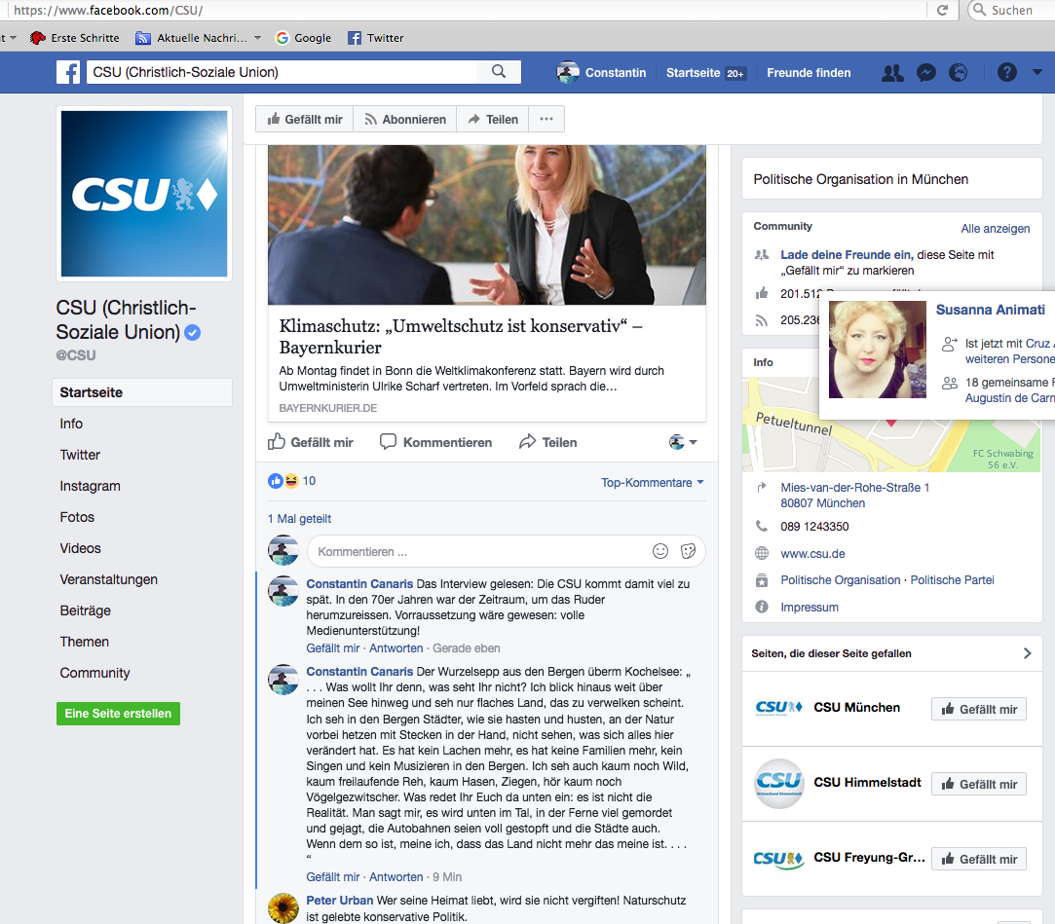Image resolution: width=1055 pixels, height=924 pixels.
Task: Click Gefällt mir under the 9 Min comment
Action: click(333, 877)
